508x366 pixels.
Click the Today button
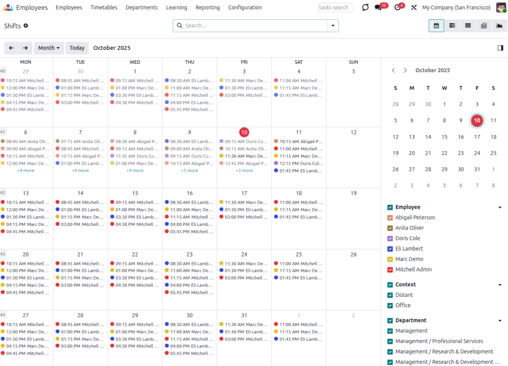(77, 48)
